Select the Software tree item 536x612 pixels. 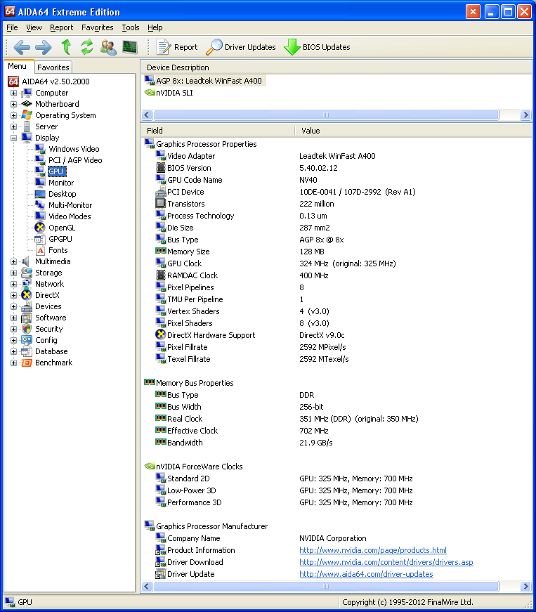(51, 318)
